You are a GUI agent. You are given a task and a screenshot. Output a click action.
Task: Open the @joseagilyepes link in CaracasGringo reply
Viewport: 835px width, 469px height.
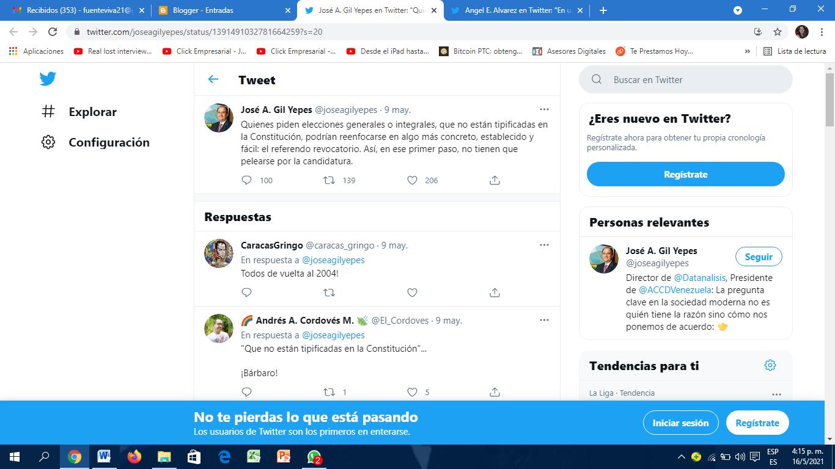[333, 260]
